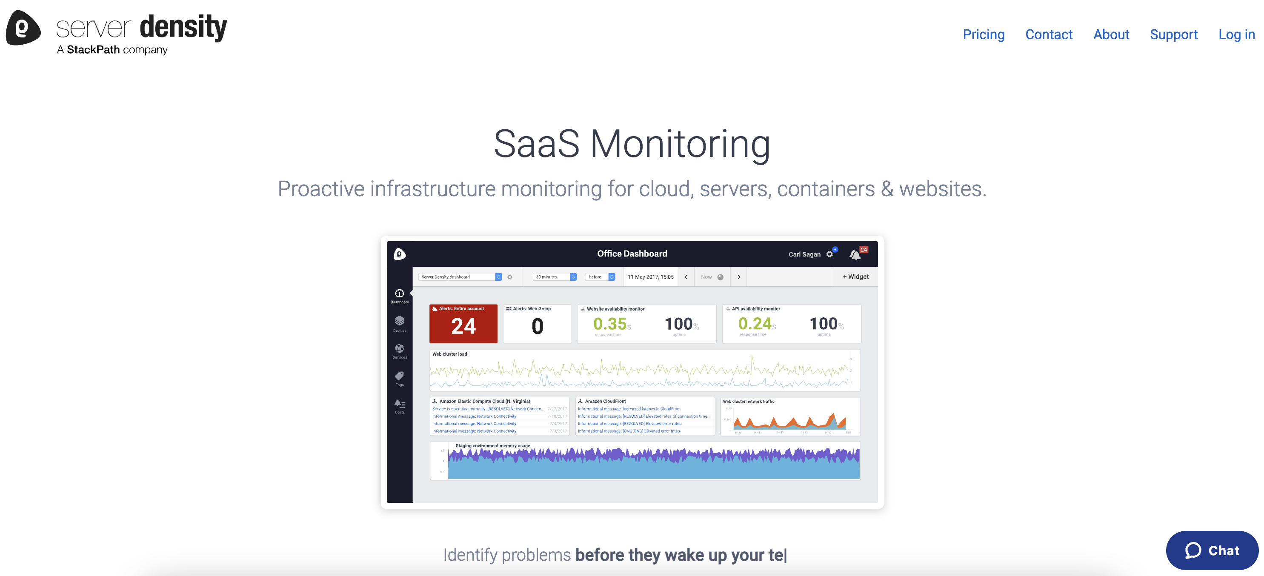
Task: Select the Devices sidebar icon
Action: click(400, 324)
